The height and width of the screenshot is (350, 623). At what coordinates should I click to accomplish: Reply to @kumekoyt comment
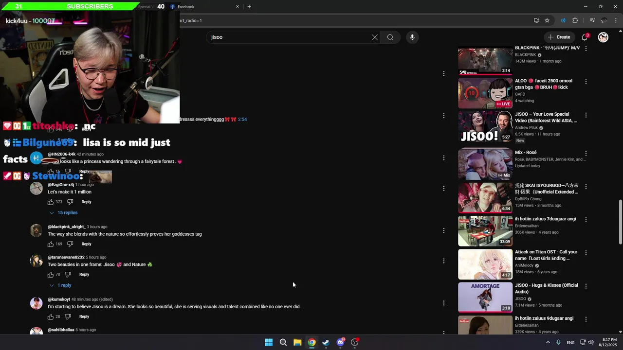(84, 316)
